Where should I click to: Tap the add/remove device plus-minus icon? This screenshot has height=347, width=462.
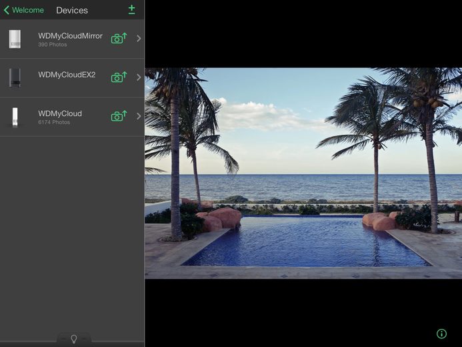[x=132, y=10]
